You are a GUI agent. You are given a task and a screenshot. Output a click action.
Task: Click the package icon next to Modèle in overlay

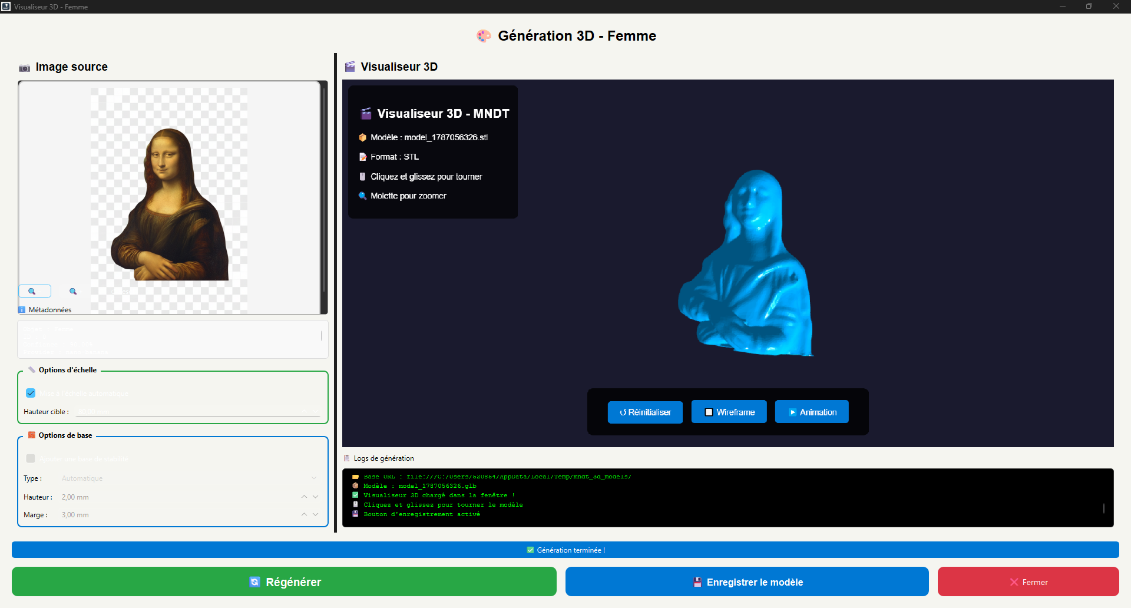363,137
